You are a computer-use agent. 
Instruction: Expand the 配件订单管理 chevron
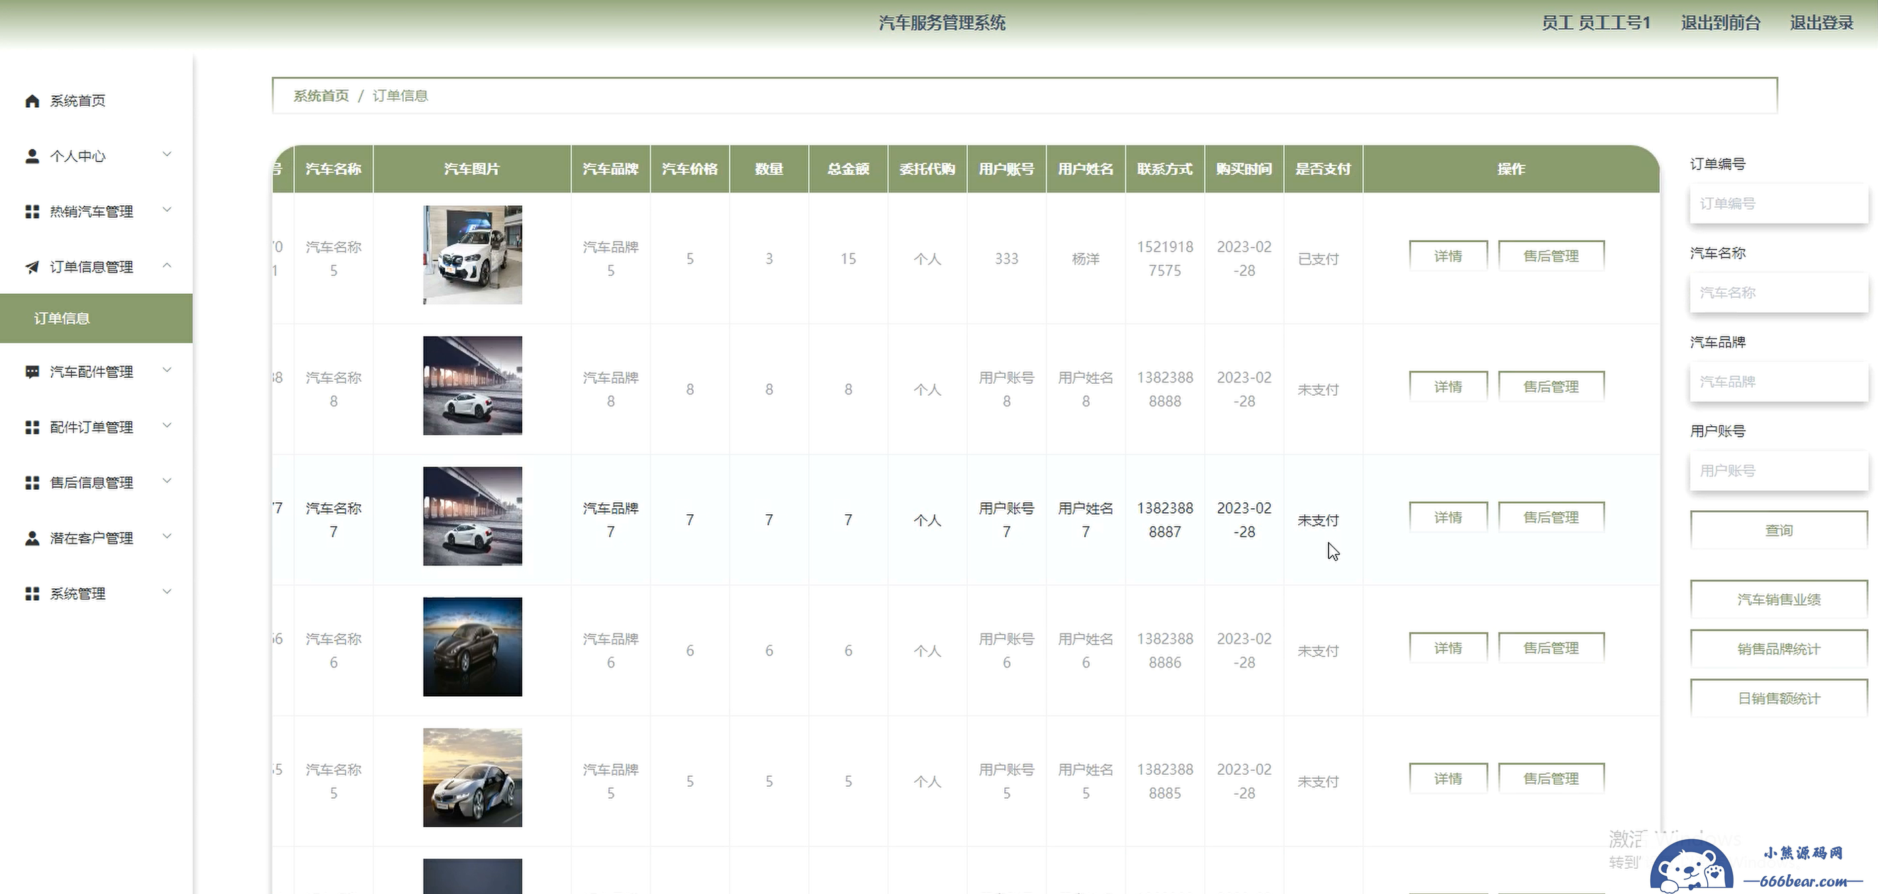pyautogui.click(x=167, y=425)
